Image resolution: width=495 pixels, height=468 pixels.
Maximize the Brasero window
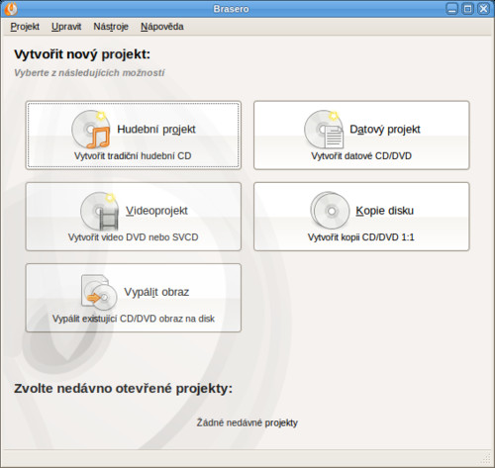click(x=467, y=9)
